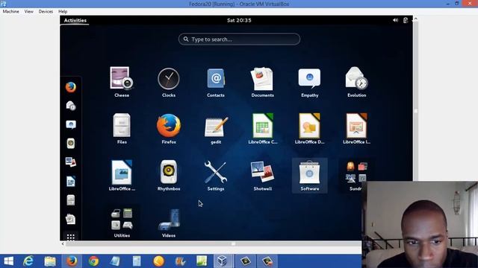The width and height of the screenshot is (478, 268).
Task: Launch Empathy messaging app
Action: [309, 82]
